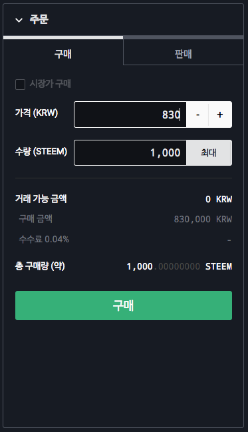Click the 거래 가능 금액 label
This screenshot has height=432, width=248.
coord(41,198)
